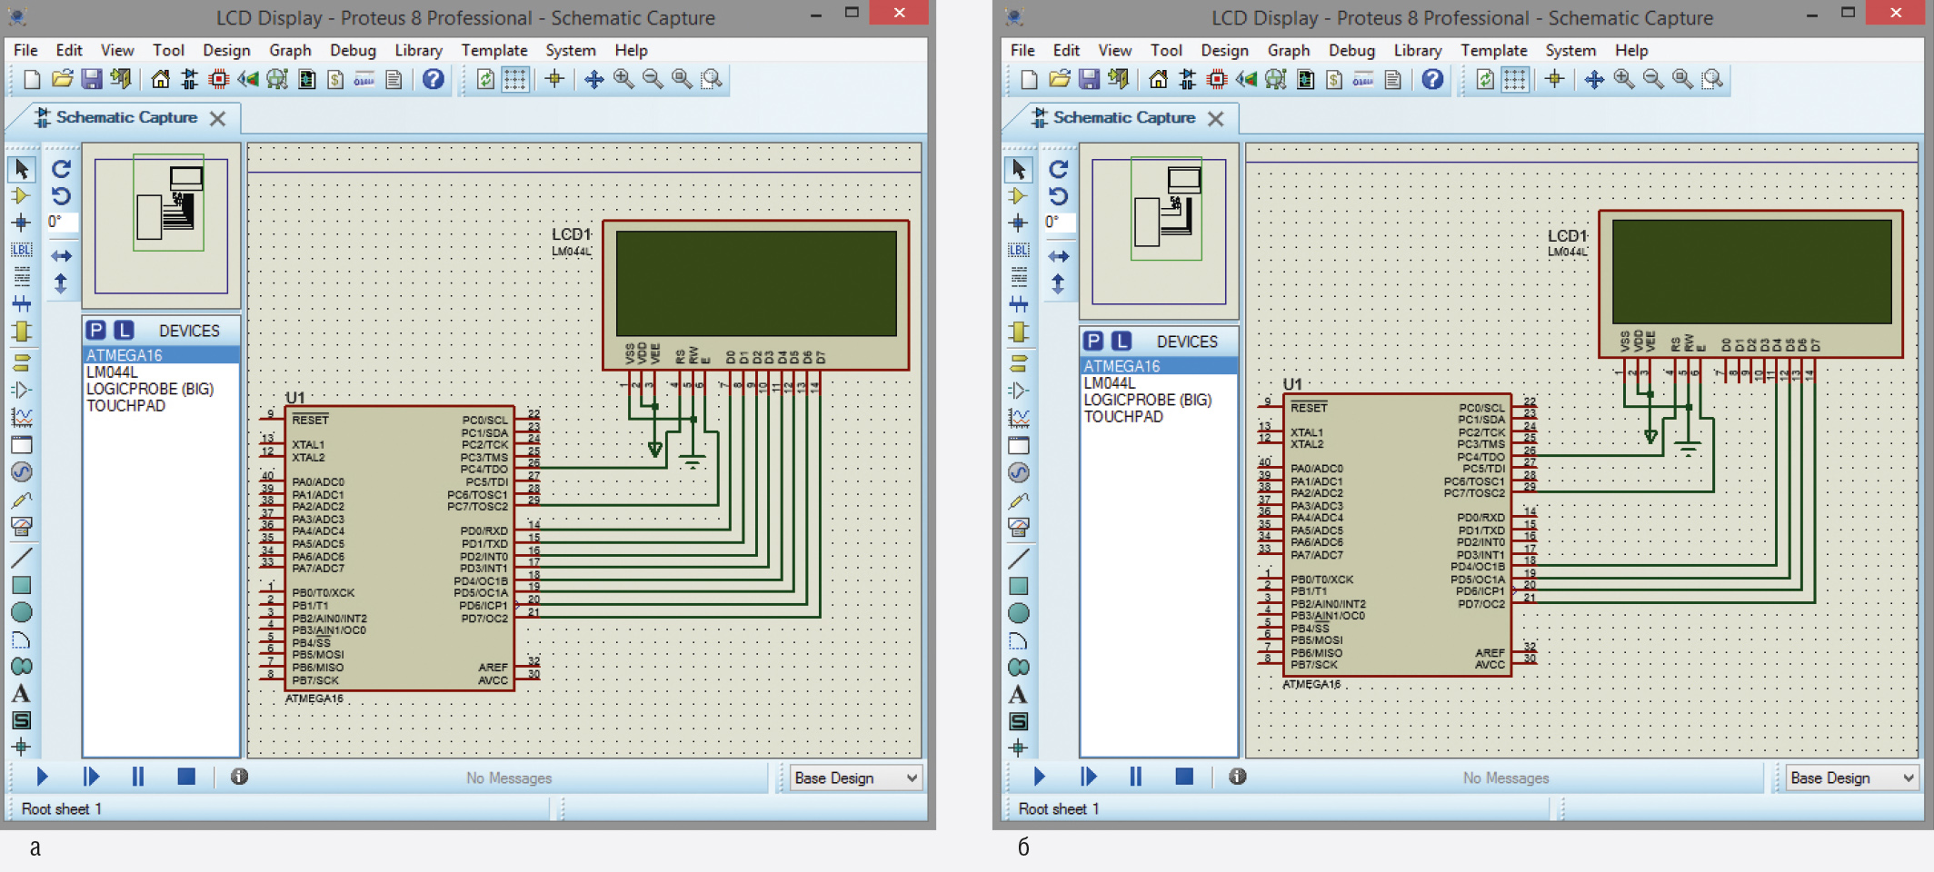Click X-mirror horizontal flip in left window
Screen dimensions: 1934x872
pyautogui.click(x=61, y=256)
